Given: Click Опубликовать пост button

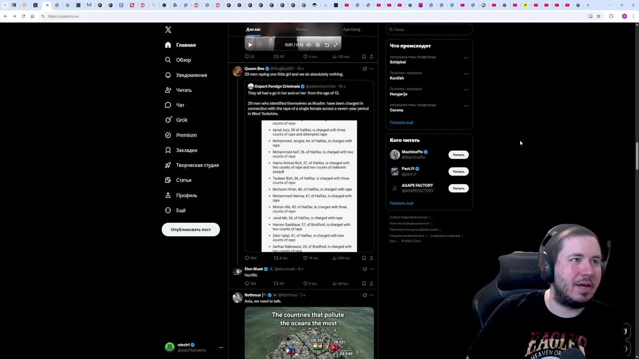Looking at the screenshot, I should [191, 229].
